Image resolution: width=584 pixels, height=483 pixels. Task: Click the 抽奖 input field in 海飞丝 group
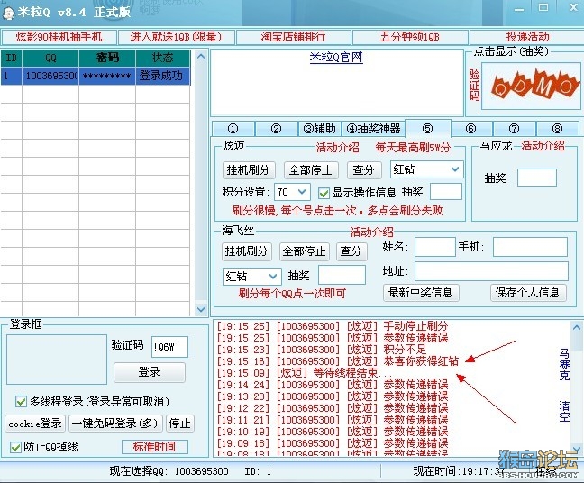(342, 275)
